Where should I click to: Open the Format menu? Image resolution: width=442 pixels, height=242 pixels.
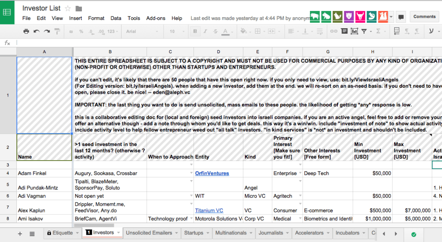pyautogui.click(x=96, y=18)
